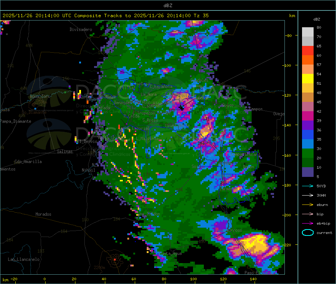Screen dimensions: 336x284
Task: Select the gold 48–51 dBZ swatch
Action: tap(308, 88)
